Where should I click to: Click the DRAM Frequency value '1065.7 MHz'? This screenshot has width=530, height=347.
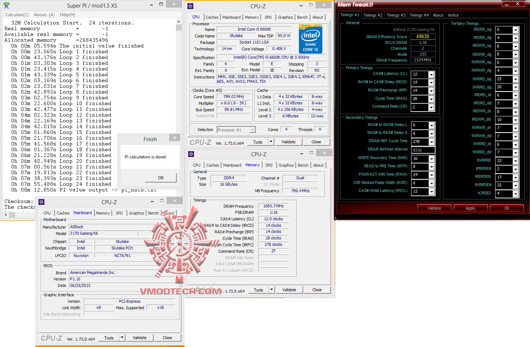tap(273, 206)
